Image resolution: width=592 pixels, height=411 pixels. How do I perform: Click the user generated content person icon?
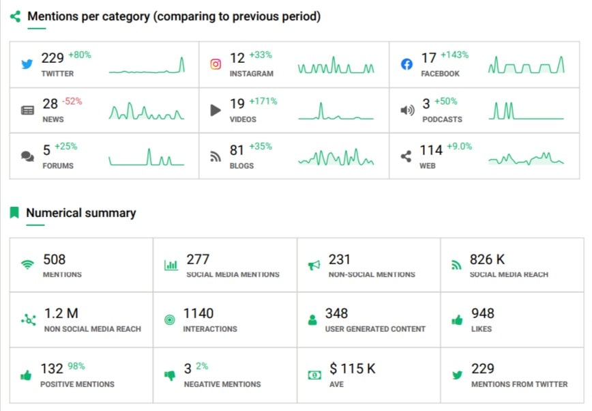pyautogui.click(x=313, y=320)
